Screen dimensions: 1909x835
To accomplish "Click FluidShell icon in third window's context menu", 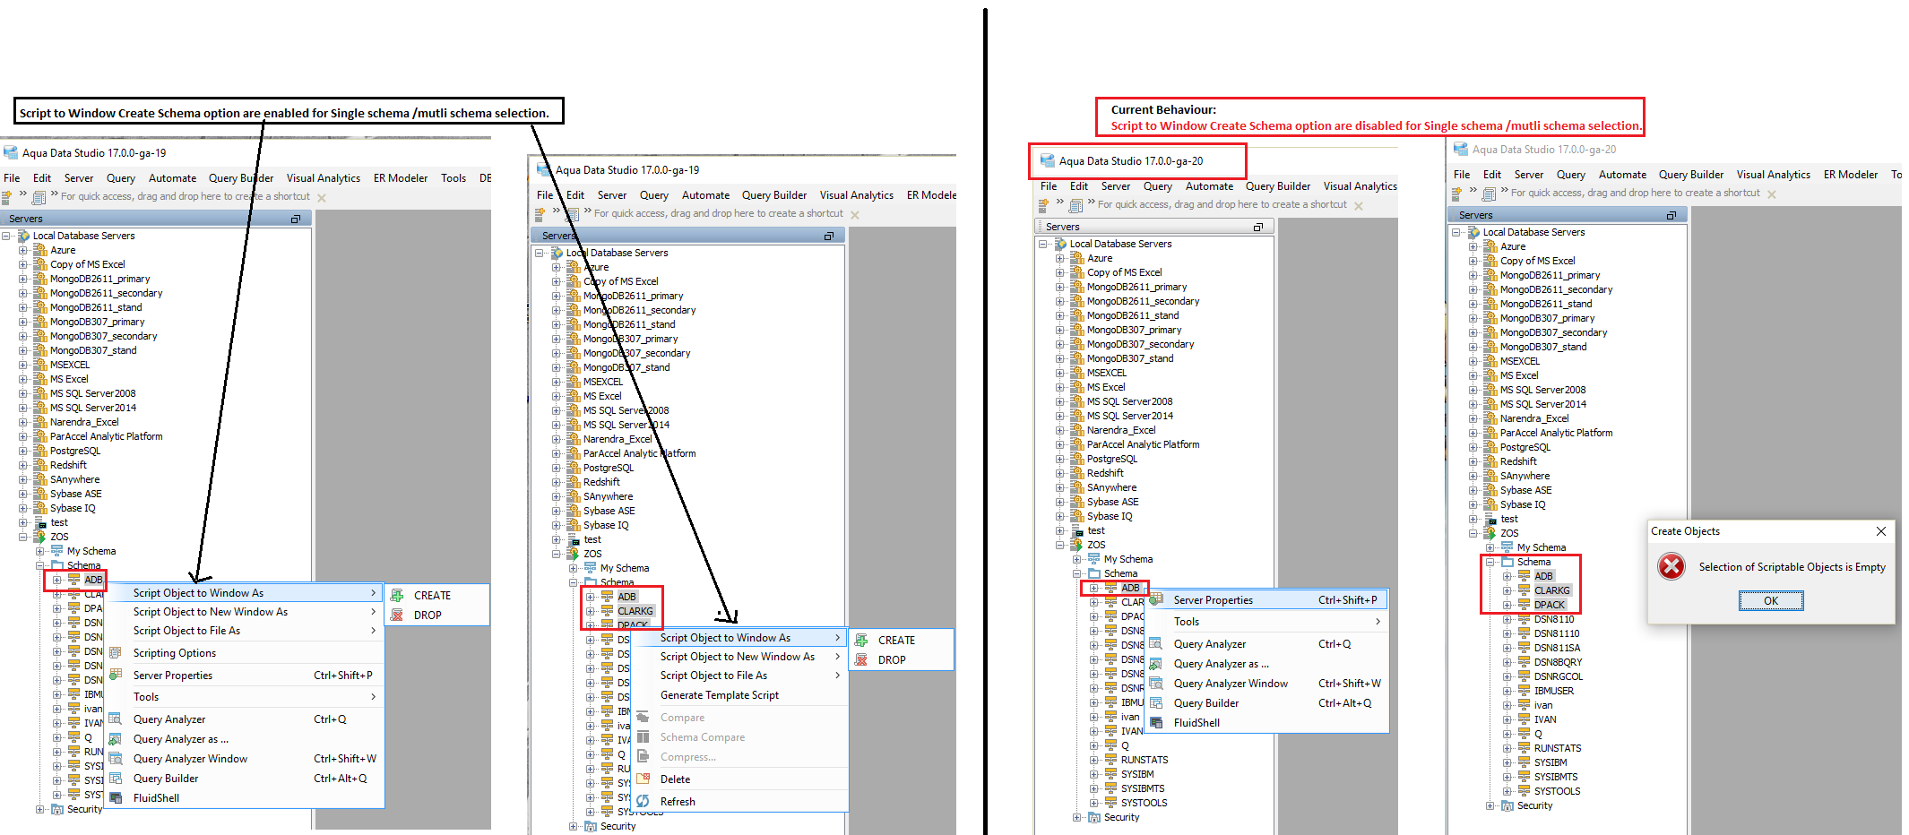I will pos(1156,723).
